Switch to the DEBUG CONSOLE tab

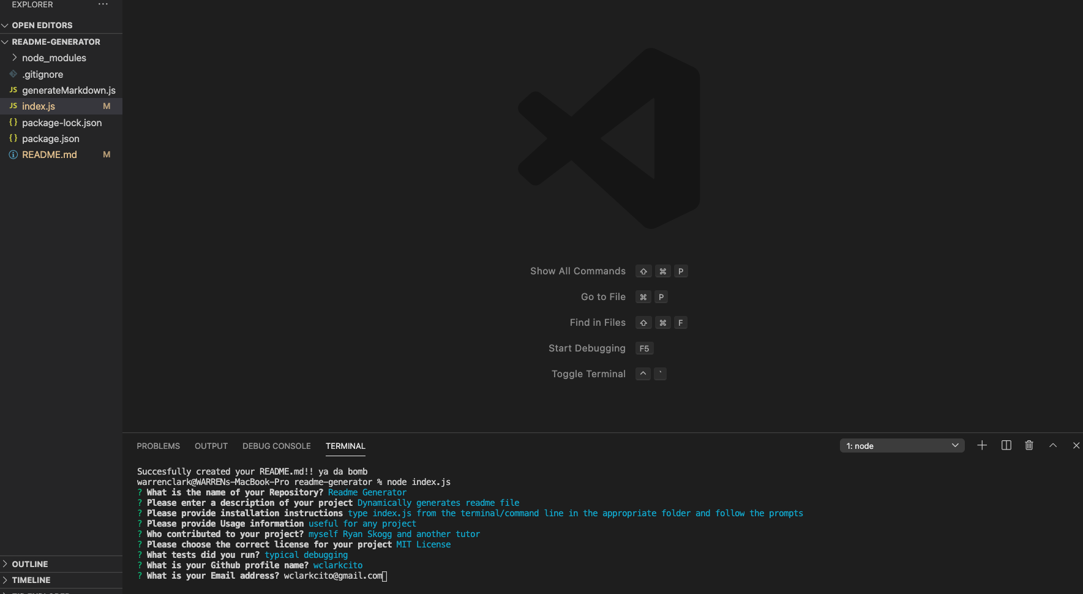(x=276, y=446)
